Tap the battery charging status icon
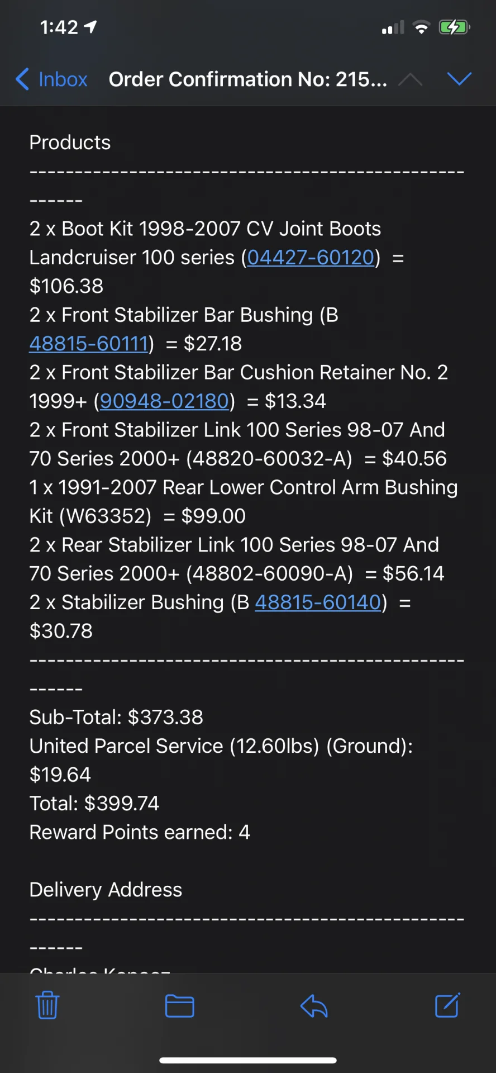496x1073 pixels. click(x=455, y=27)
